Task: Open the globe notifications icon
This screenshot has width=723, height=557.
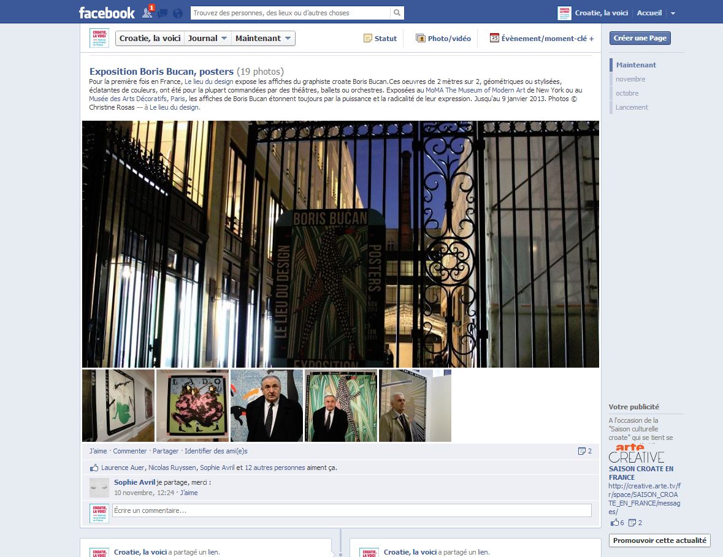Action: pyautogui.click(x=178, y=13)
